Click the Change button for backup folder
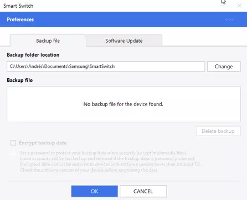Screen dimensions: 247x200 pos(224,66)
